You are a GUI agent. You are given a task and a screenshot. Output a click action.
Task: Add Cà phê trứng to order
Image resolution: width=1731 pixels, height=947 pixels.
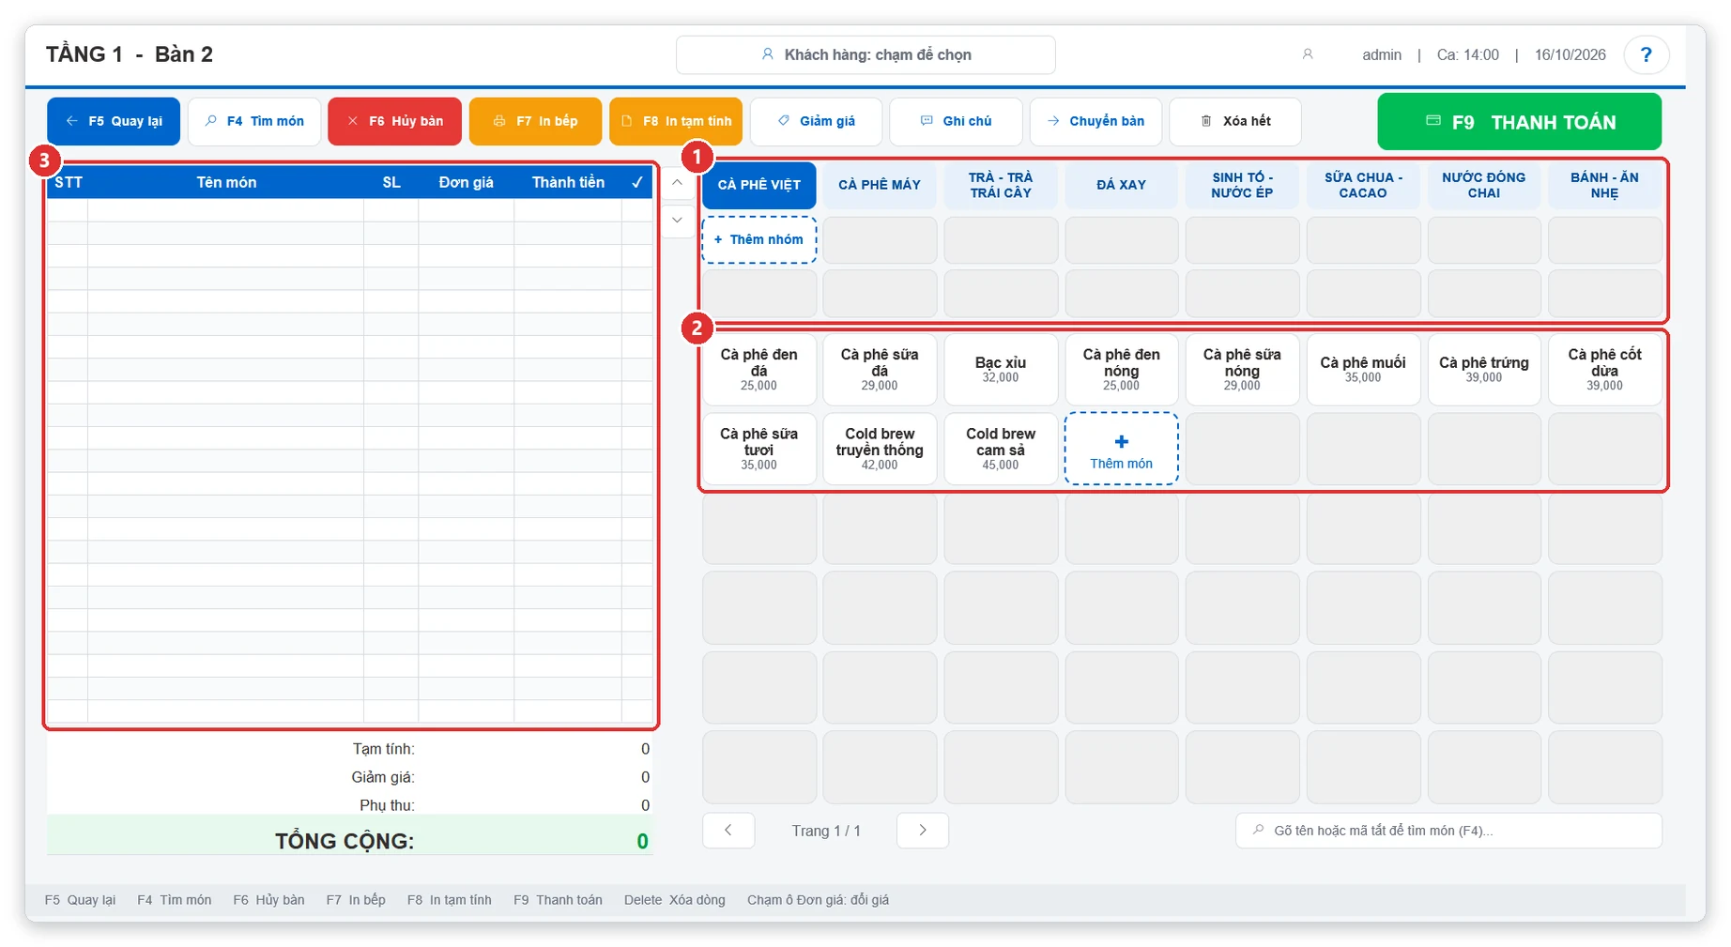click(x=1484, y=369)
